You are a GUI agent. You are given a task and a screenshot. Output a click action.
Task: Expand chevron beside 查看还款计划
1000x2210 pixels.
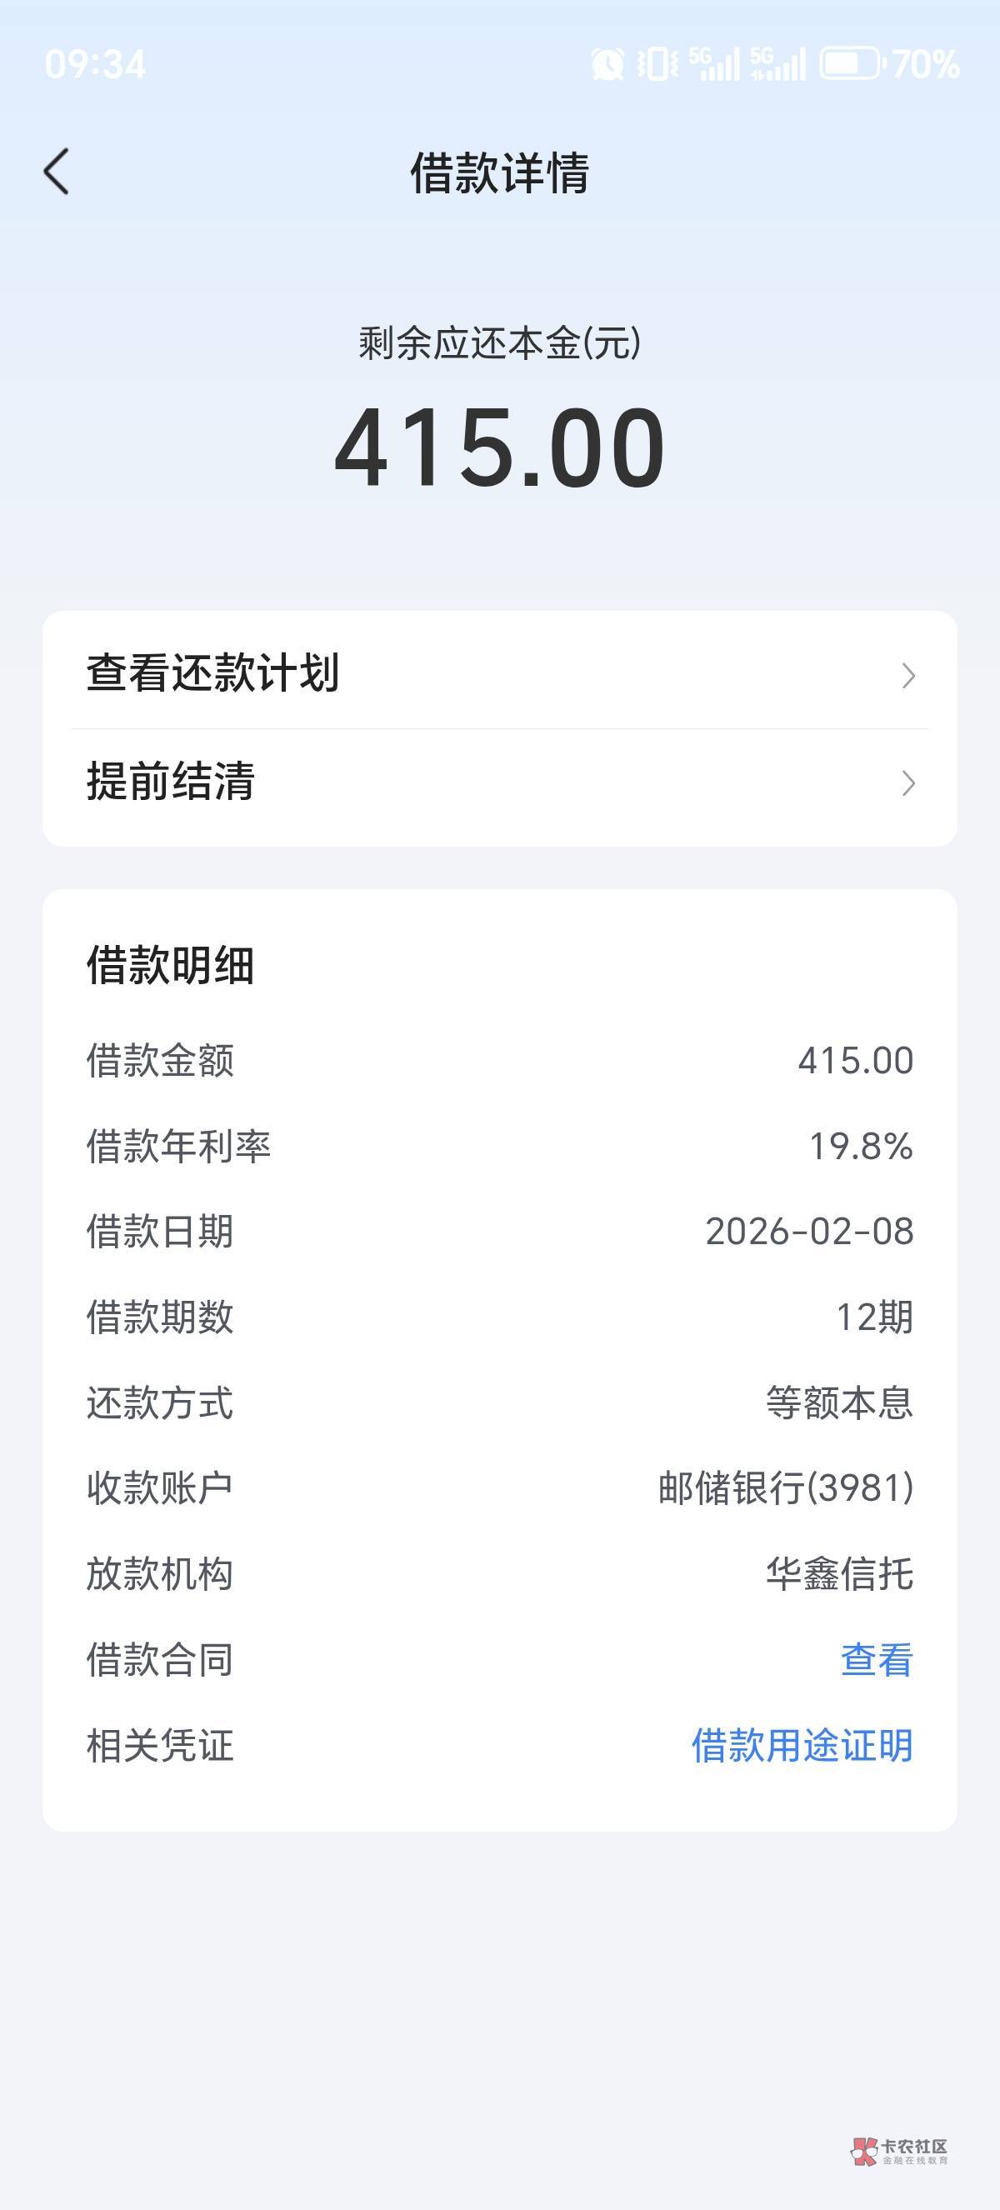pyautogui.click(x=908, y=676)
